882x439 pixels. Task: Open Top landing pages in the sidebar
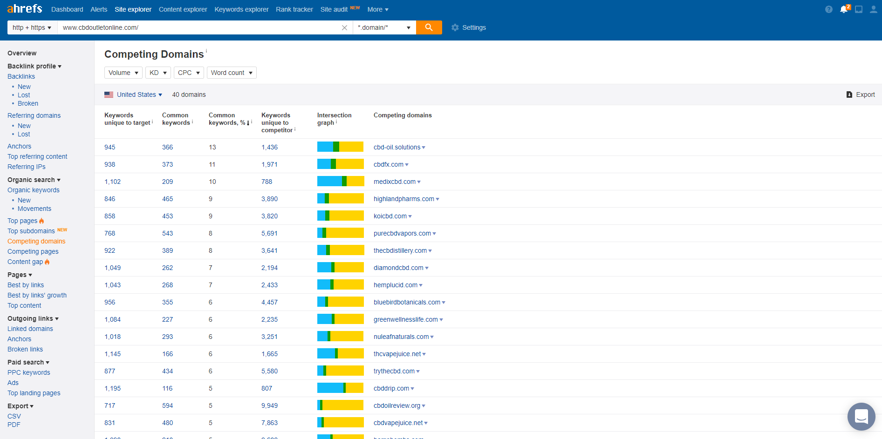34,393
